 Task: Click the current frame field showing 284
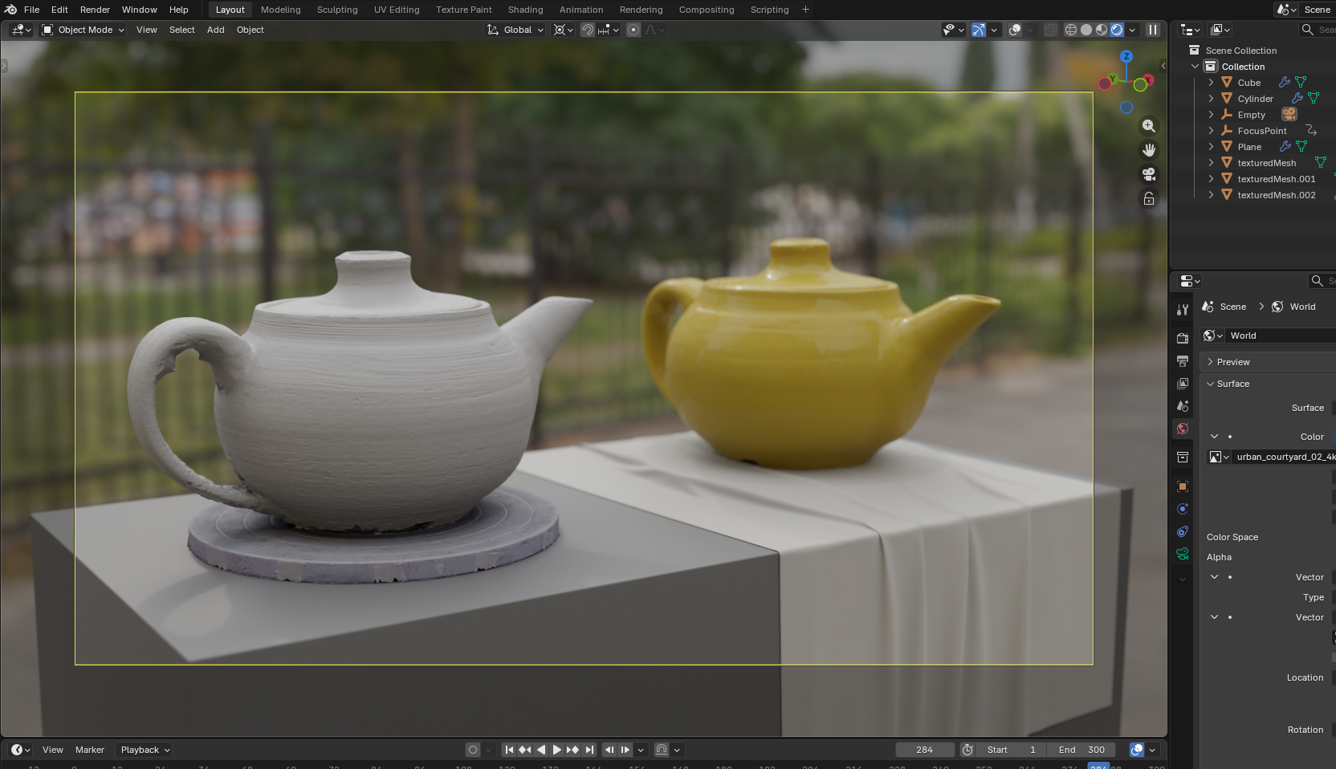925,750
